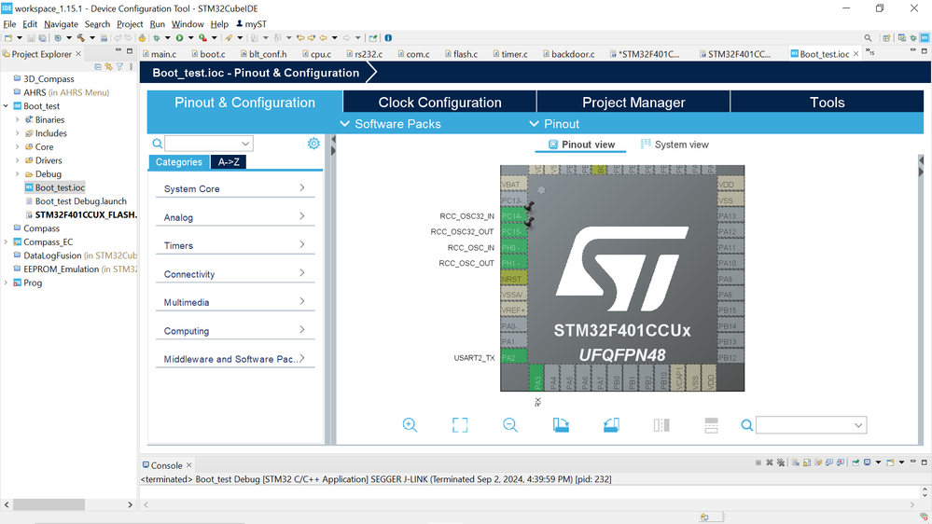Click the Project Explorer horizontal scrollbar
The height and width of the screenshot is (524, 932).
pos(49,504)
